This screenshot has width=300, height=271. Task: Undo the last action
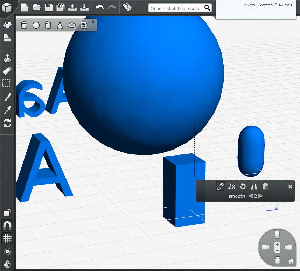[x=100, y=7]
